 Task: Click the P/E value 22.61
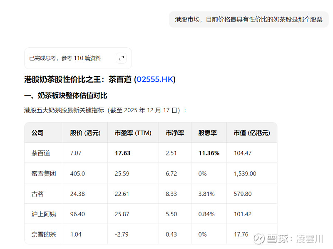pyautogui.click(x=122, y=194)
